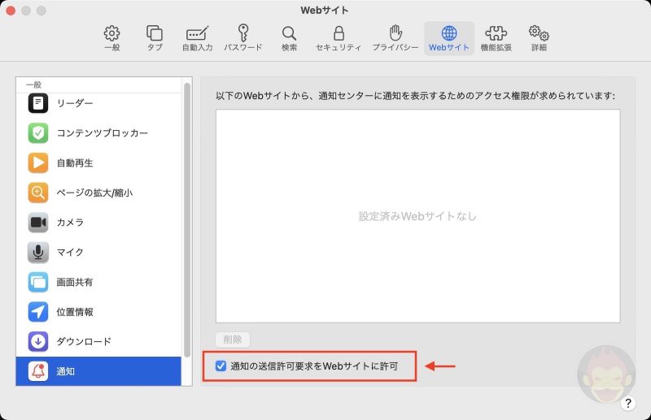Click the 自動再生 play icon

(x=38, y=162)
